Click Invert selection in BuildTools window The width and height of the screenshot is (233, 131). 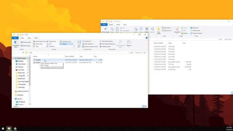pos(196,33)
